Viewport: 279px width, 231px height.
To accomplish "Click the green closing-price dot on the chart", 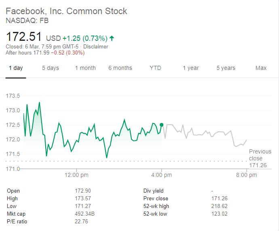I will click(162, 125).
